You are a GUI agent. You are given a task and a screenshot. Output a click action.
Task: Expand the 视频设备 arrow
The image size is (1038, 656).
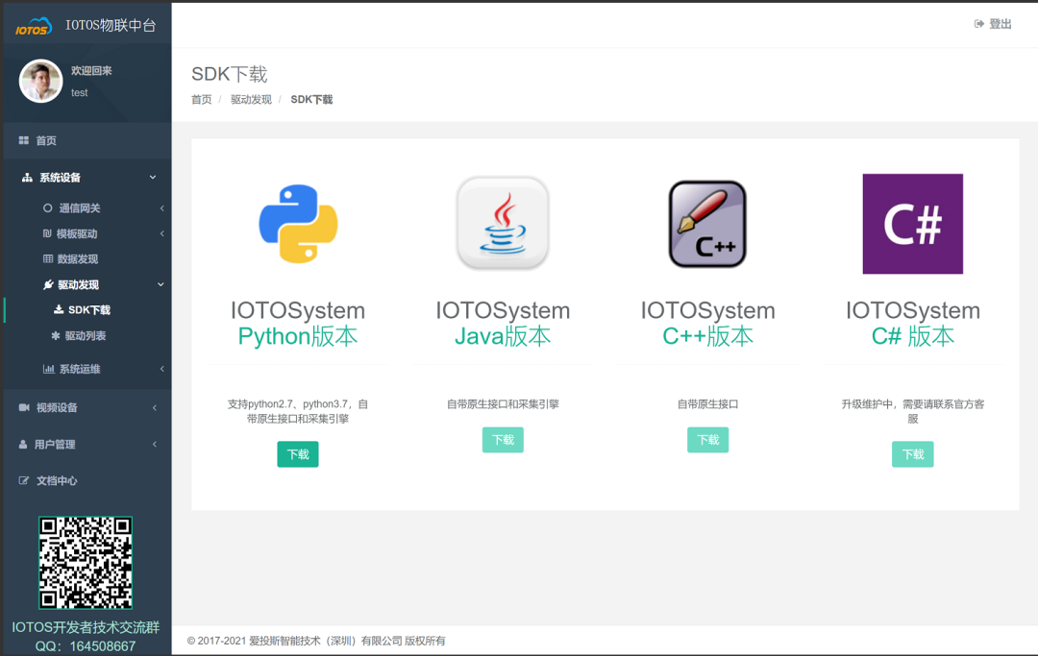[x=154, y=407]
